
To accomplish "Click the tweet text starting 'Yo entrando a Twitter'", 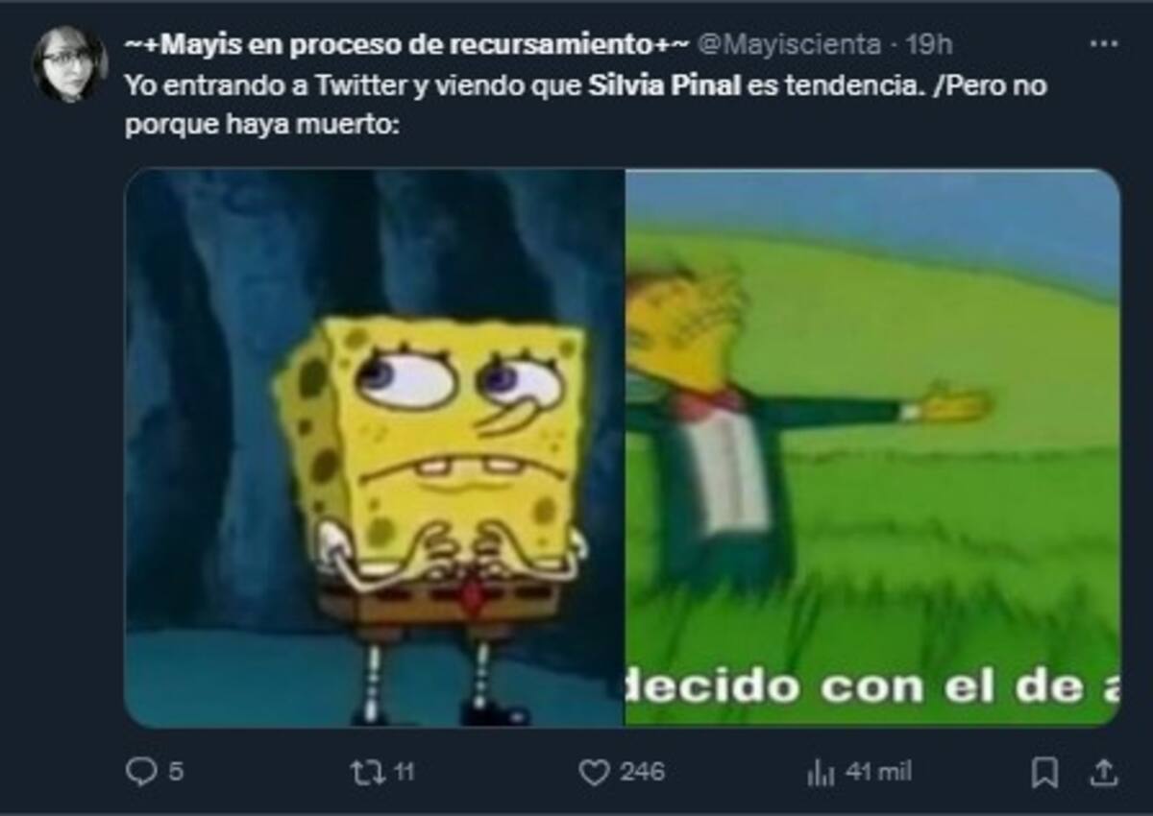I will [586, 106].
